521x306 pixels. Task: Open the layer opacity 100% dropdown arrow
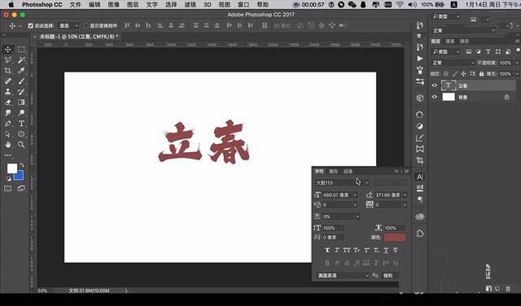tap(517, 63)
